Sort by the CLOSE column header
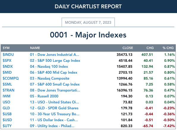The width and height of the screenshot is (177, 131). pos(128,48)
